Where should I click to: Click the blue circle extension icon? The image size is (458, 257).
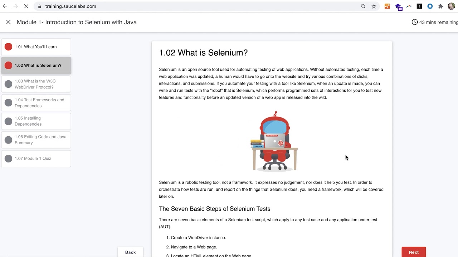[430, 6]
